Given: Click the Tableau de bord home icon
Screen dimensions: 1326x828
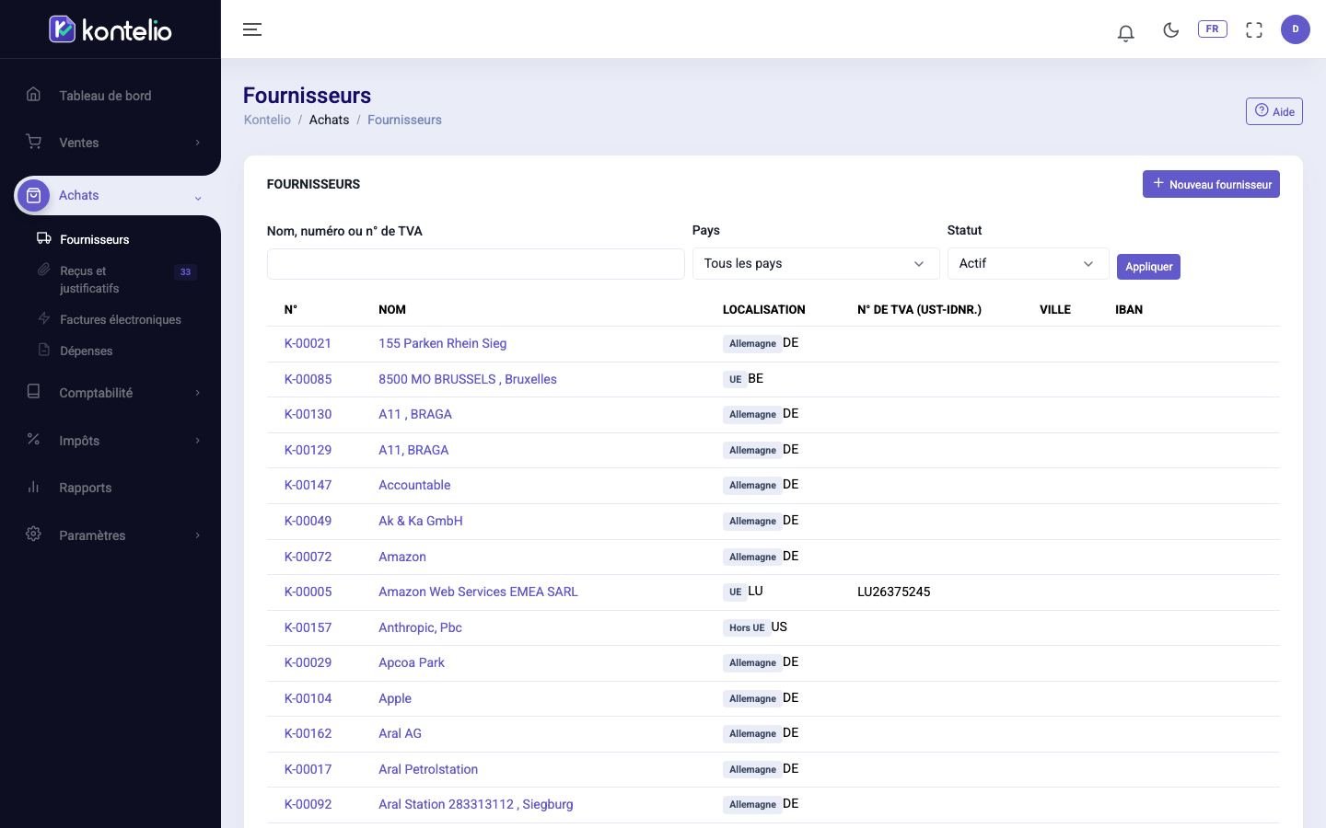Looking at the screenshot, I should pyautogui.click(x=33, y=94).
